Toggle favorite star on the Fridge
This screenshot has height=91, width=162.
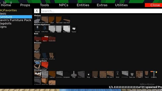pyautogui.click(x=54, y=27)
